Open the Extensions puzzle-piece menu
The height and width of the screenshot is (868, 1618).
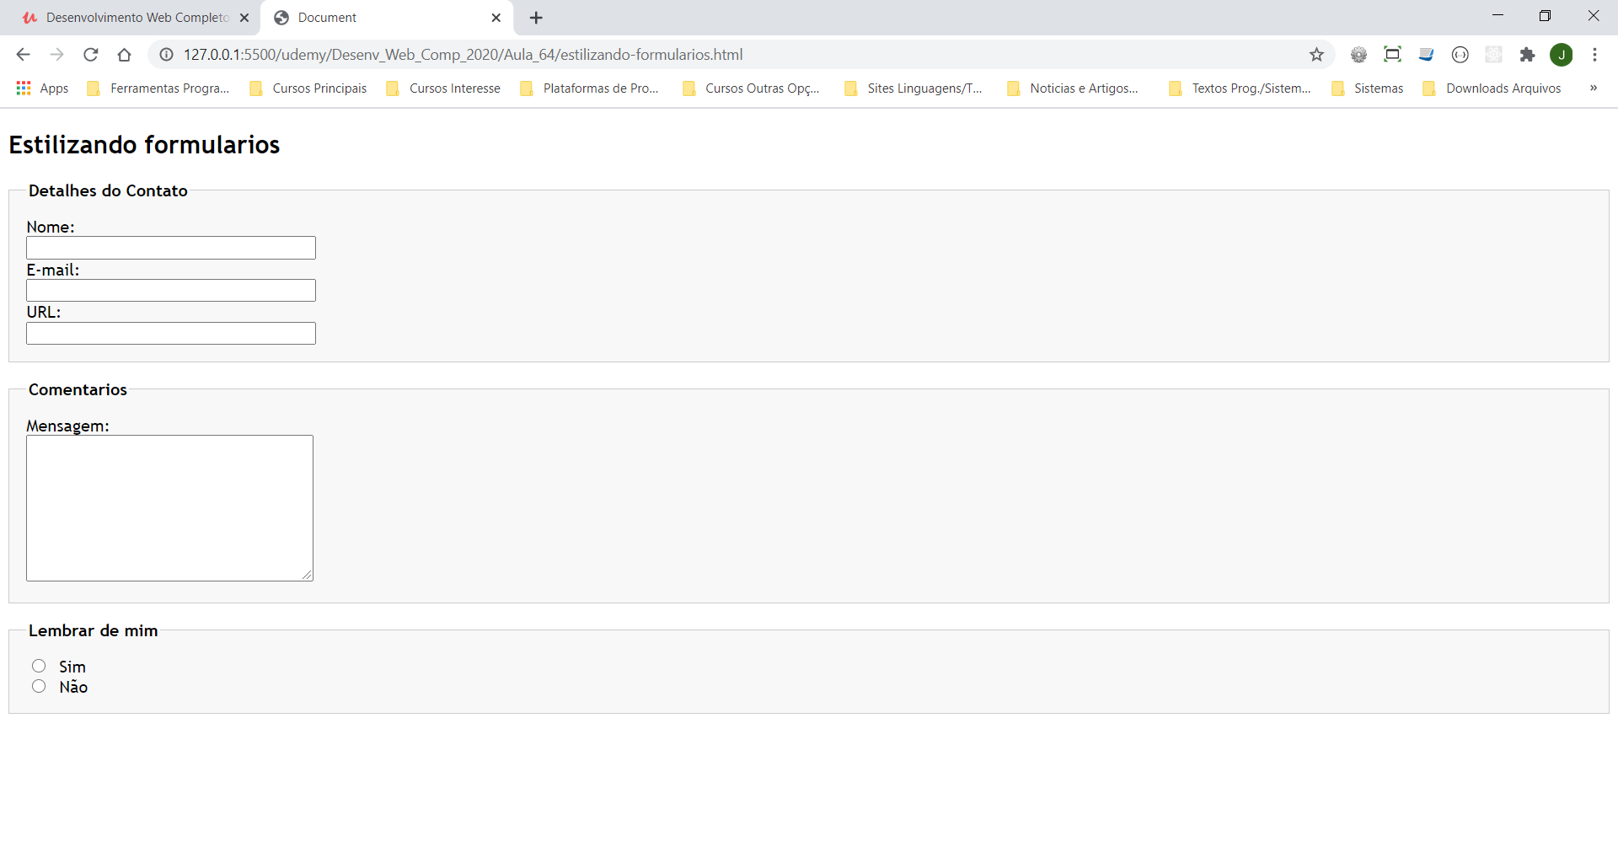tap(1527, 55)
